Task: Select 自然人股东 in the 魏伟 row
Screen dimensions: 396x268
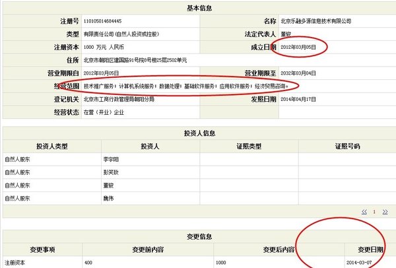Action: 17,199
